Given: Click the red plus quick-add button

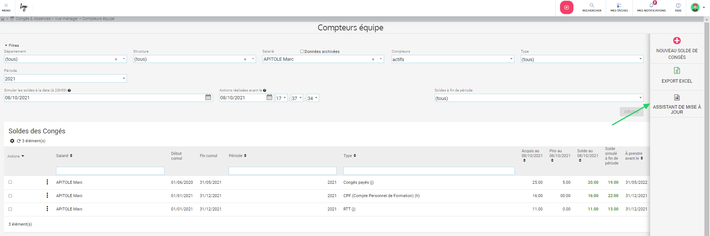Looking at the screenshot, I should [x=566, y=7].
